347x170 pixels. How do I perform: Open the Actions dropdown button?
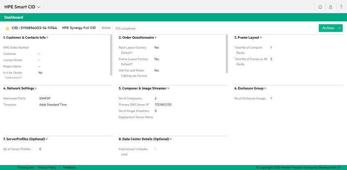click(330, 28)
